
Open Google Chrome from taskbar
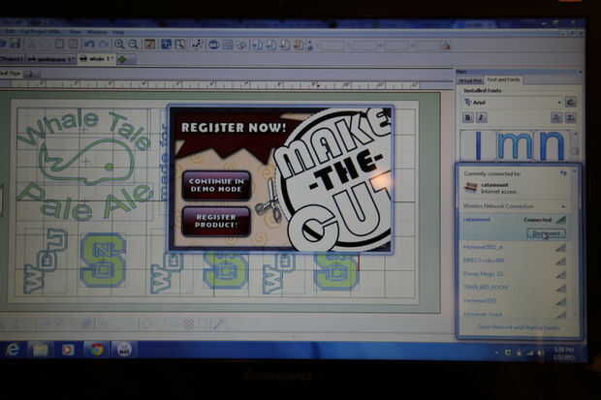tap(96, 350)
